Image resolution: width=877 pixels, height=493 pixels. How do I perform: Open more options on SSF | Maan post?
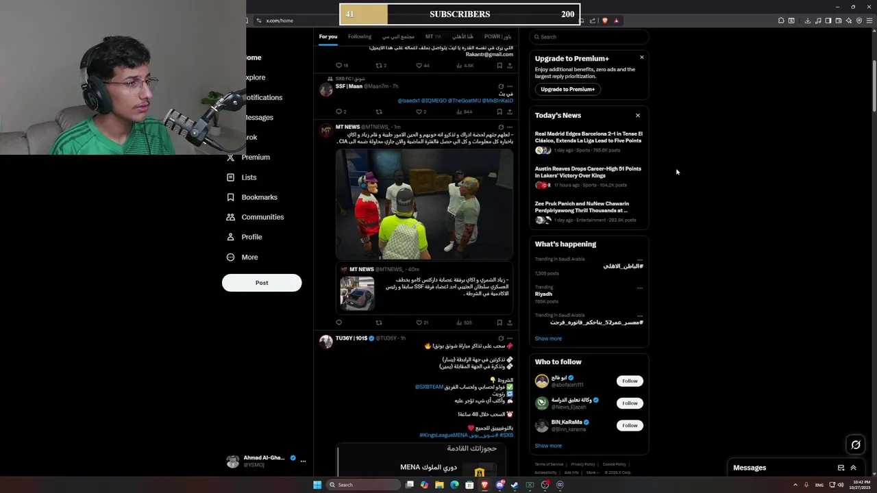(x=510, y=87)
